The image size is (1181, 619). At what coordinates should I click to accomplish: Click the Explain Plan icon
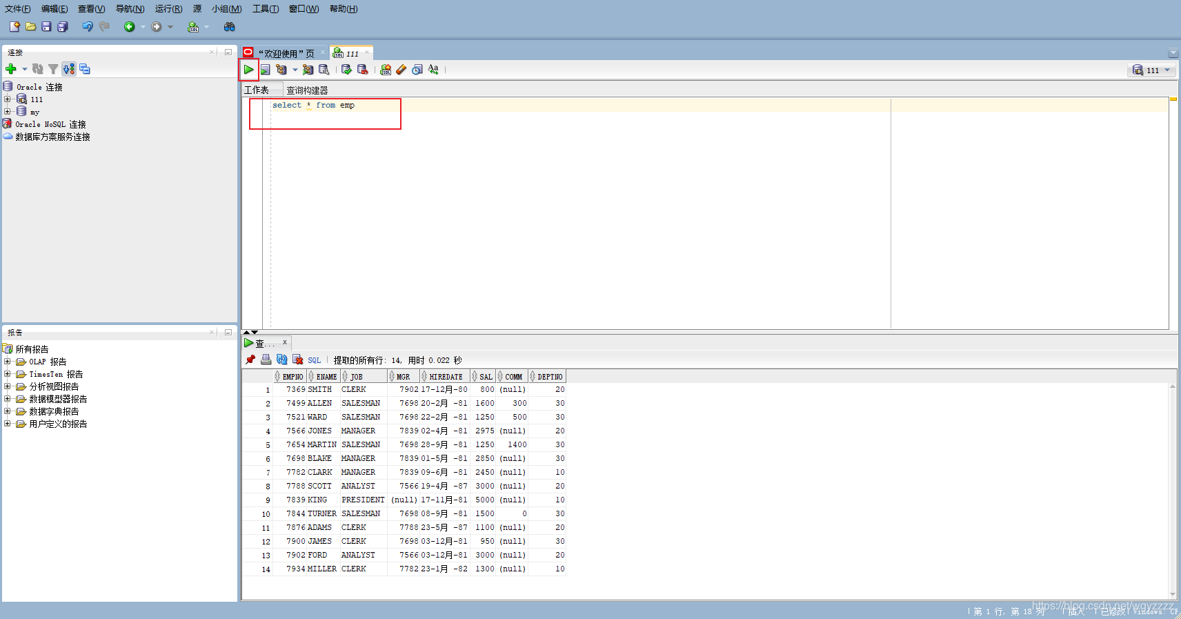click(x=281, y=70)
